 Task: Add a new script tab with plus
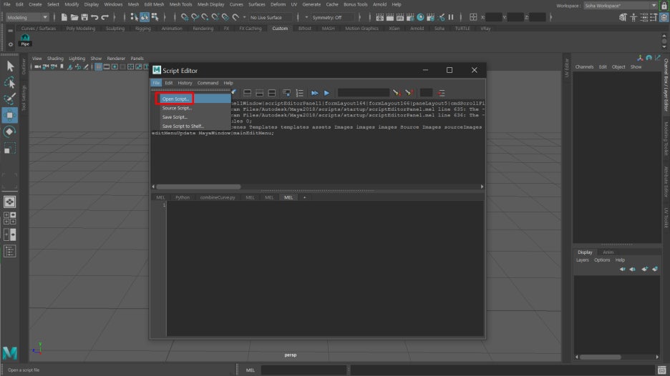point(304,197)
